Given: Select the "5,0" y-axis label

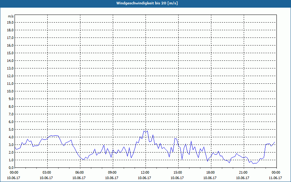Looking at the screenshot, I should click(11, 130).
